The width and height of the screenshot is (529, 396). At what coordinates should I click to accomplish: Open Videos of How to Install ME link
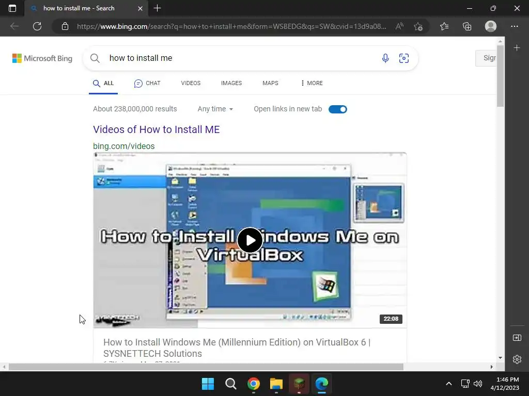tap(156, 129)
